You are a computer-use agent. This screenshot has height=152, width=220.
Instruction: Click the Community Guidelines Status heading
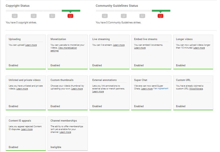click(x=117, y=6)
